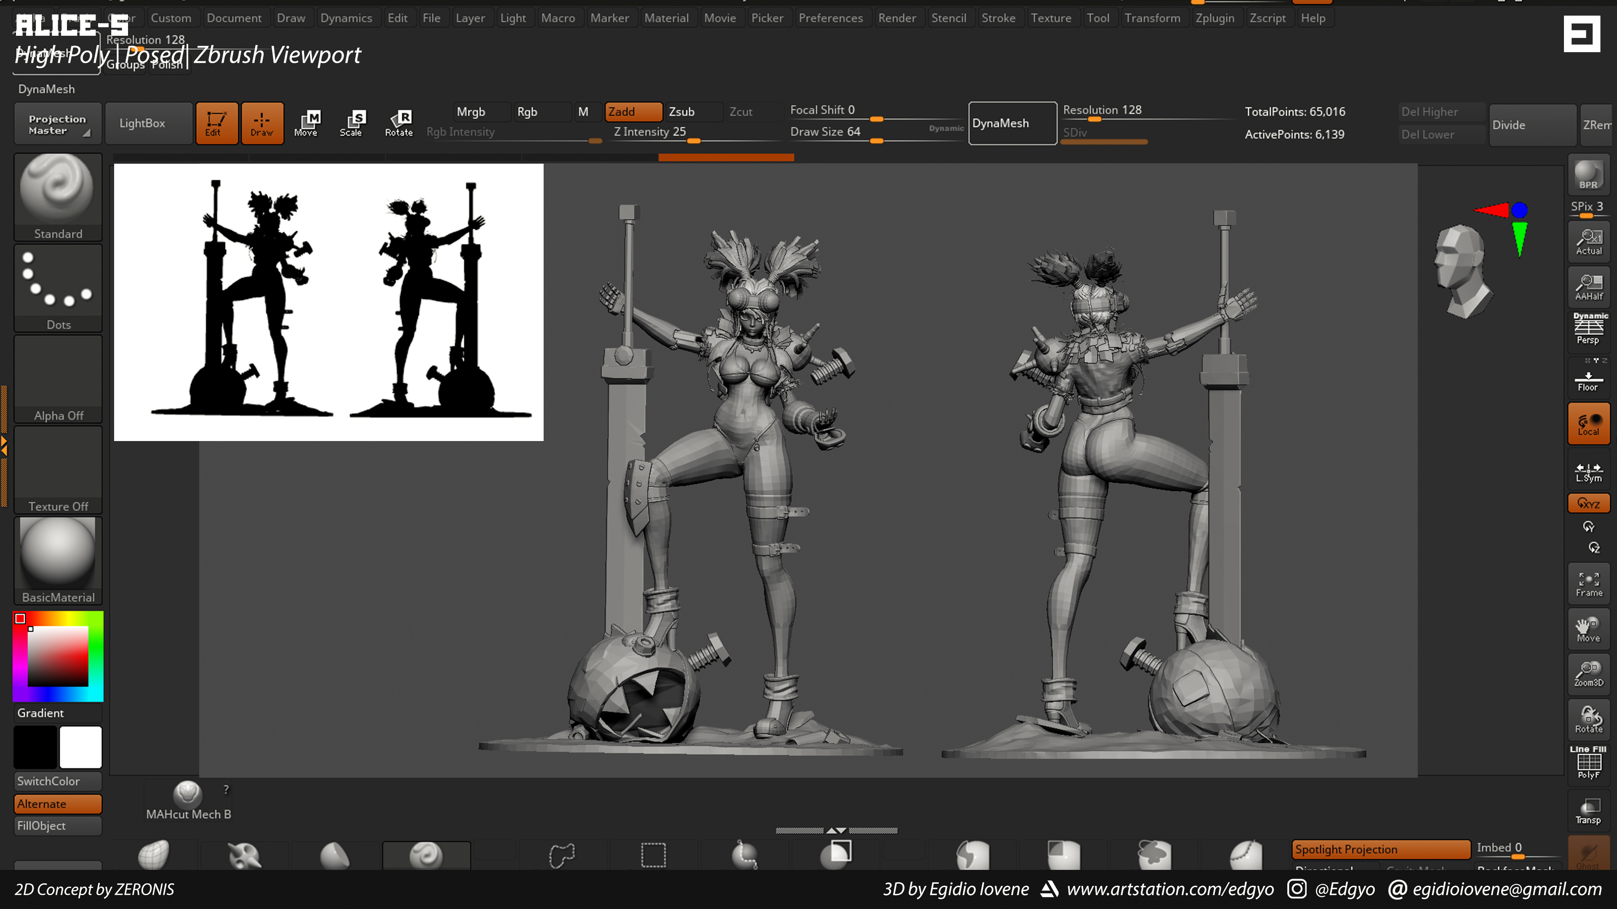Viewport: 1617px width, 909px height.
Task: Toggle the Gradient color option
Action: (x=58, y=712)
